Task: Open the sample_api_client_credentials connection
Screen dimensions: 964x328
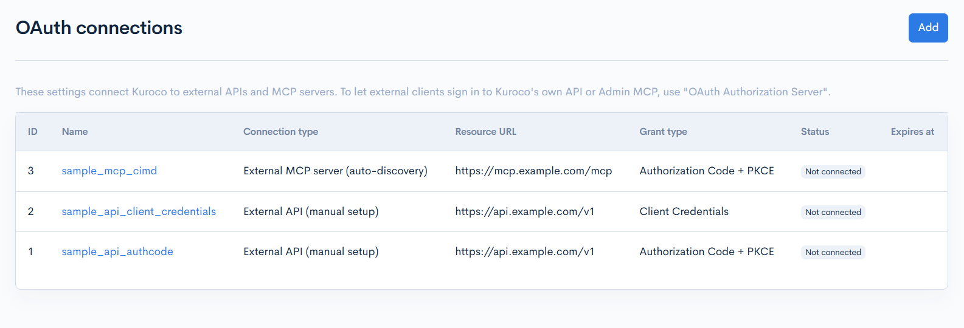Action: (139, 211)
